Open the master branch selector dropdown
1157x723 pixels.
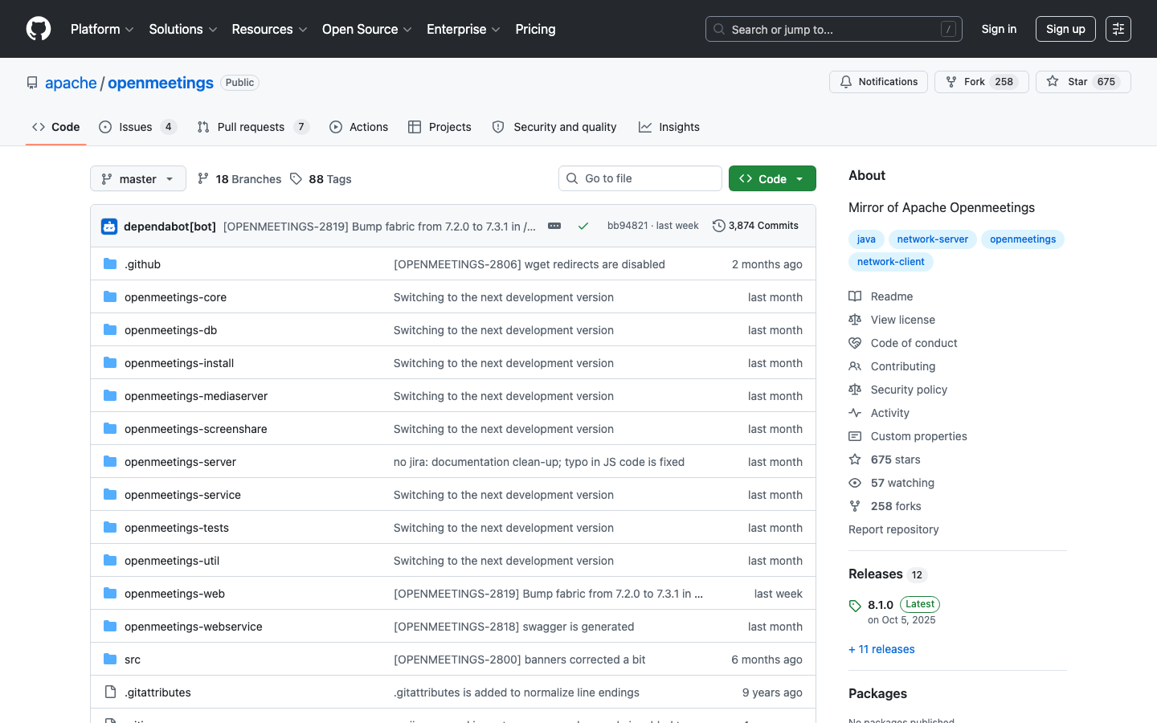point(138,178)
